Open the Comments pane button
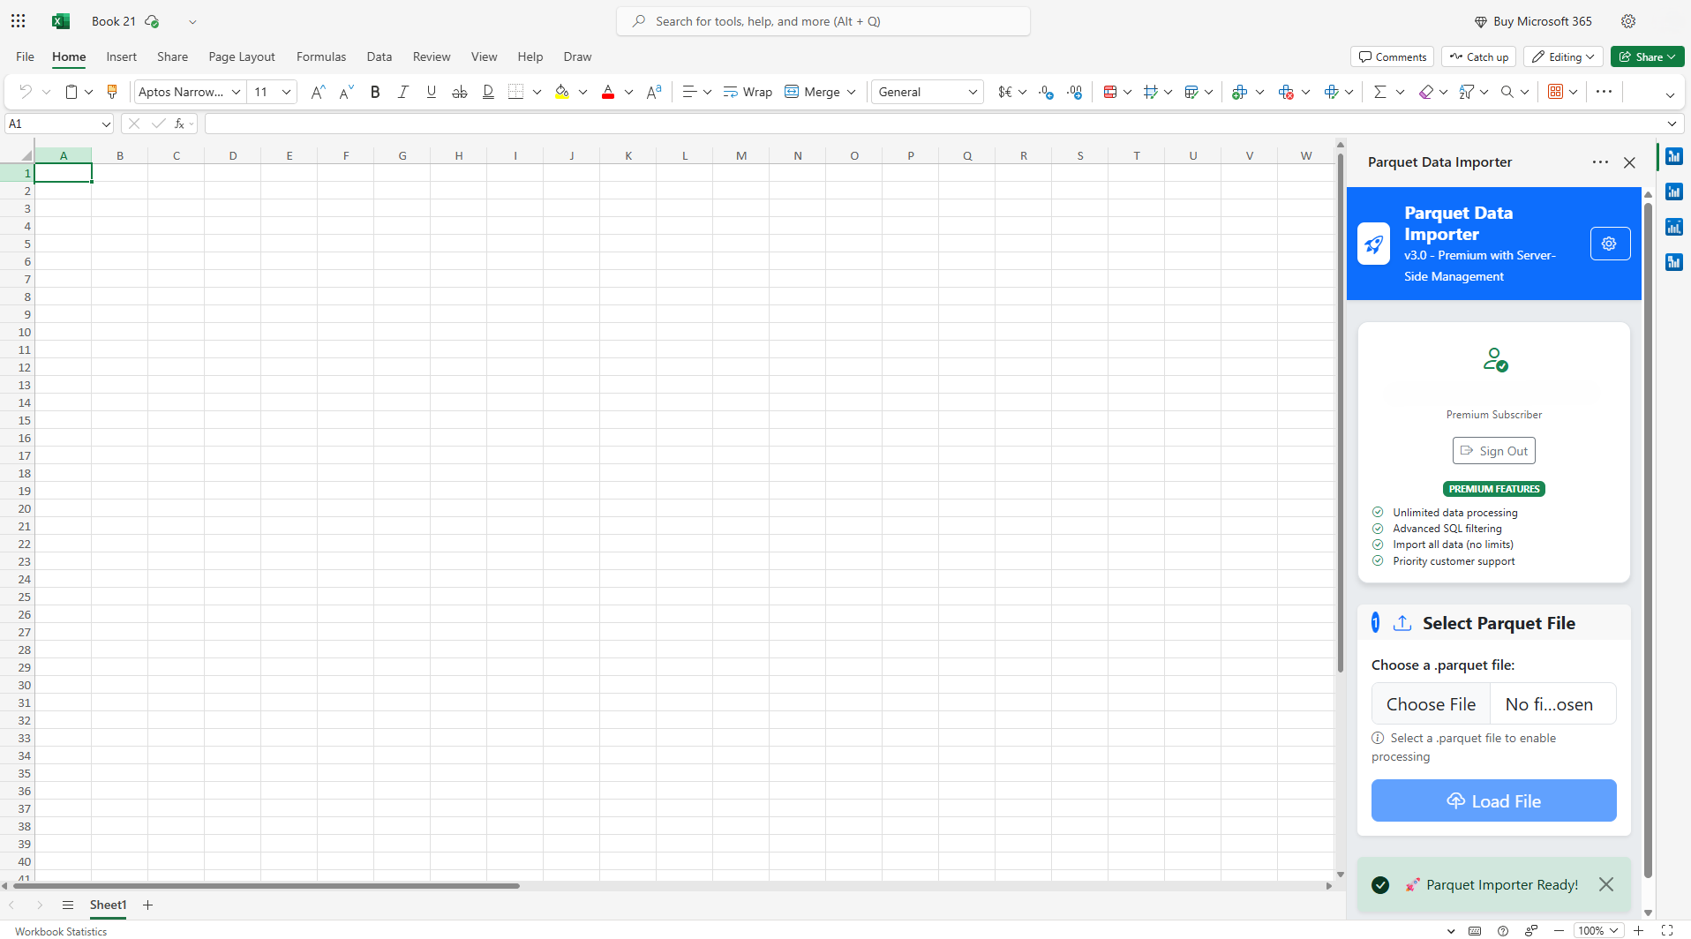The width and height of the screenshot is (1691, 939). (x=1392, y=56)
